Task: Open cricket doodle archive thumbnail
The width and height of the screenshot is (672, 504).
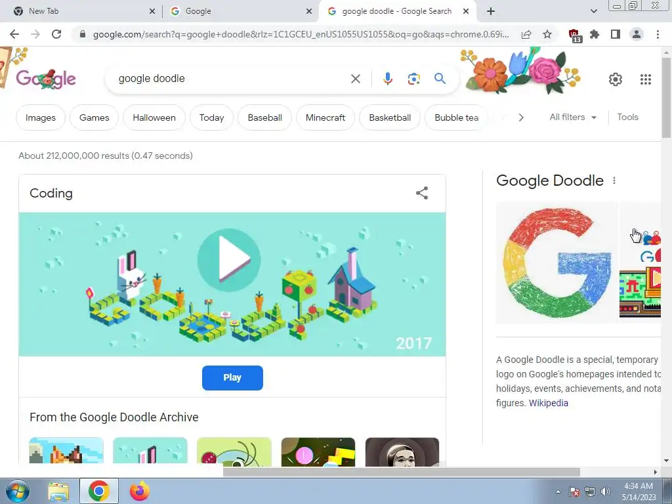Action: click(234, 451)
